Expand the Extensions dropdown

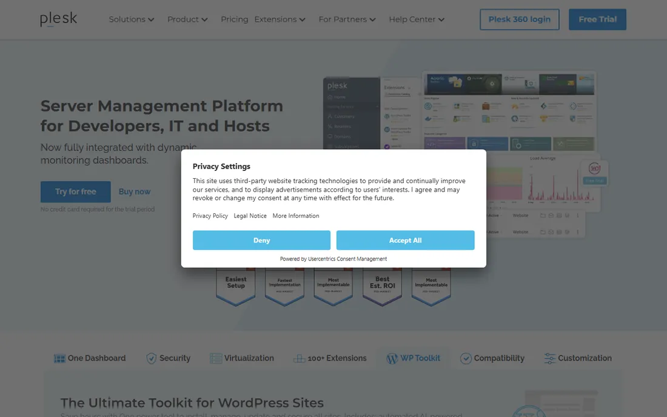pos(280,19)
